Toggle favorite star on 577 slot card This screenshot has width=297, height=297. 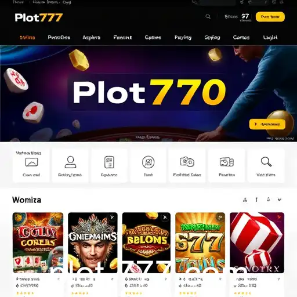click(x=220, y=218)
